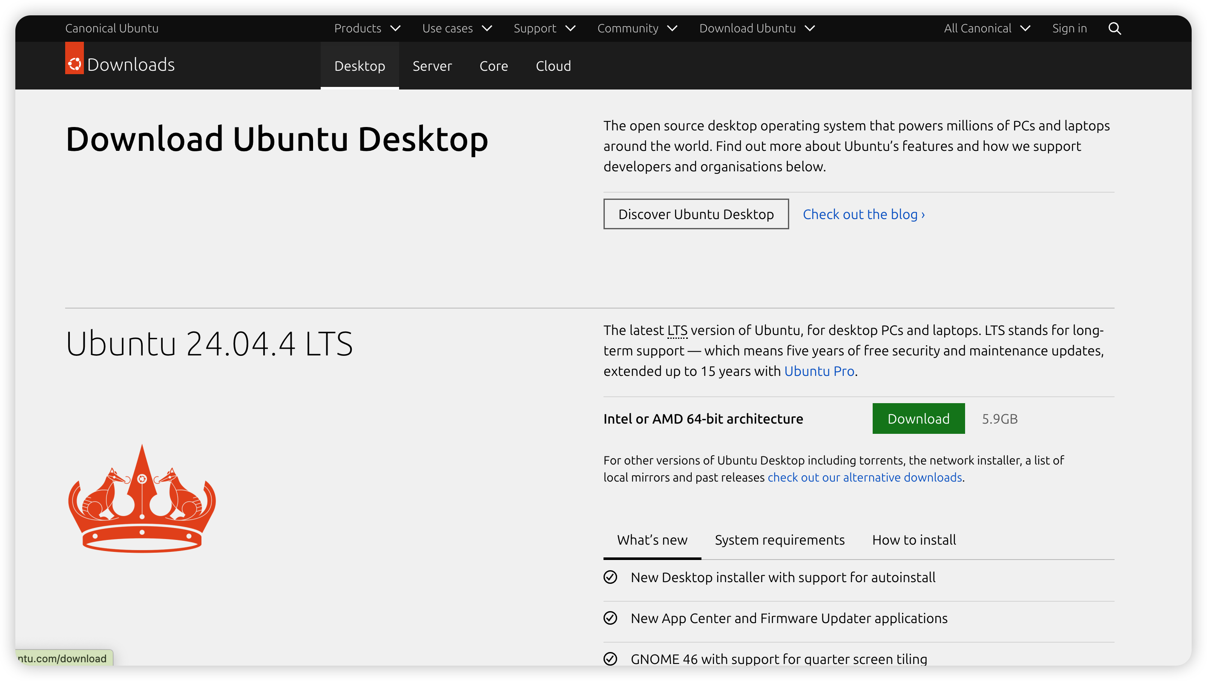Follow the Ubuntu Pro link
Screen dimensions: 1207x681
[x=819, y=371]
